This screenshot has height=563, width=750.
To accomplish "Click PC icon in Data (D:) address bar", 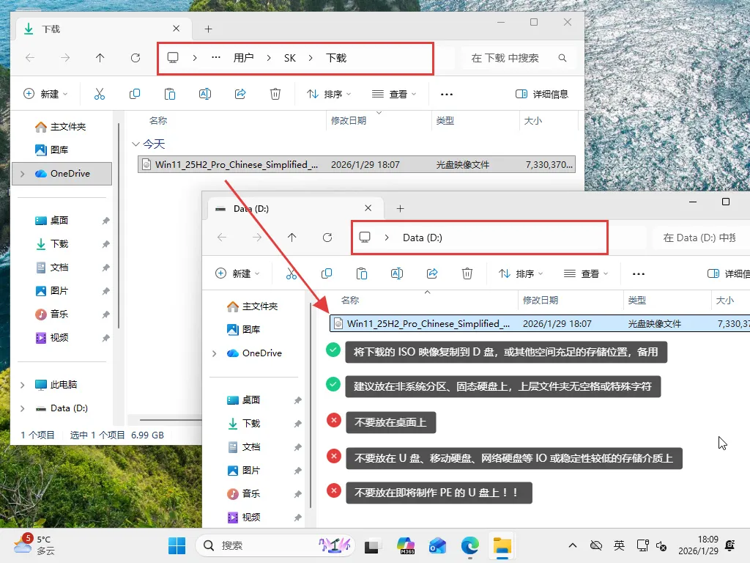I will pos(365,238).
